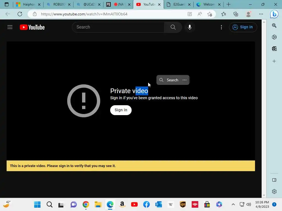282x211 pixels.
Task: Click the Private video heading
Action: (x=129, y=91)
